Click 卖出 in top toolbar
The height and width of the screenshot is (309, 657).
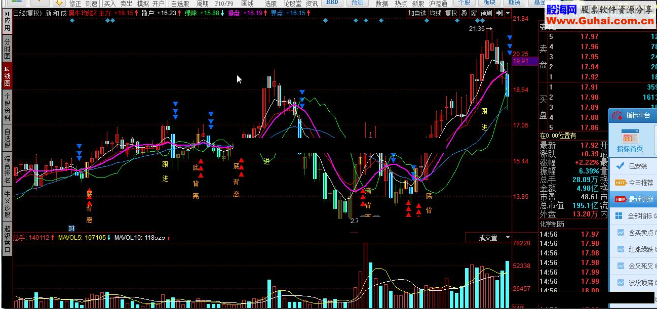click(127, 4)
